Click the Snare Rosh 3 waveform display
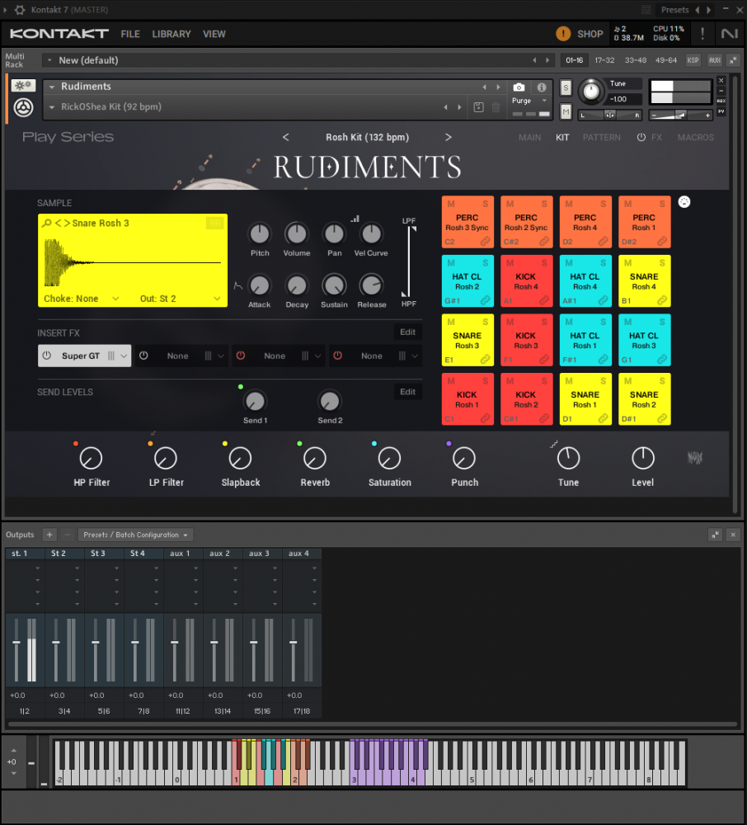Image resolution: width=747 pixels, height=825 pixels. [133, 262]
